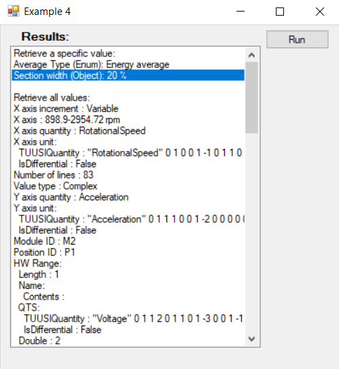Click the Example 4 application icon

point(13,12)
